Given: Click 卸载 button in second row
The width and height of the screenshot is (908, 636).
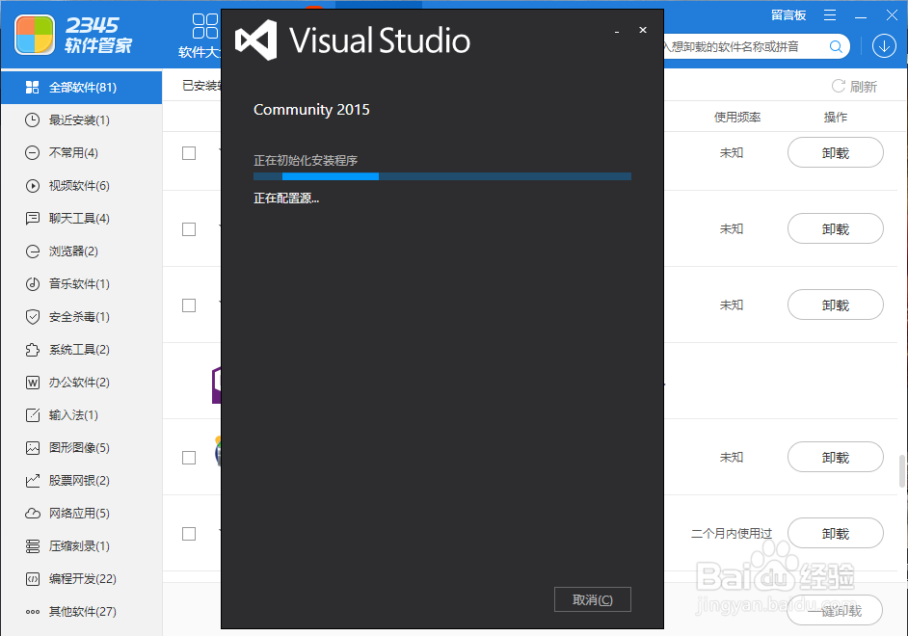Looking at the screenshot, I should tap(835, 229).
